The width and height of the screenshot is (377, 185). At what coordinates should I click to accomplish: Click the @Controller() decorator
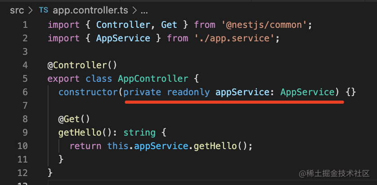click(76, 65)
